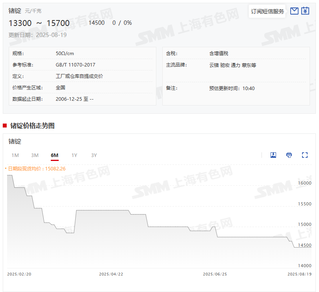The width and height of the screenshot is (319, 292).
Task: View the 3Y price history
Action: [x=94, y=155]
